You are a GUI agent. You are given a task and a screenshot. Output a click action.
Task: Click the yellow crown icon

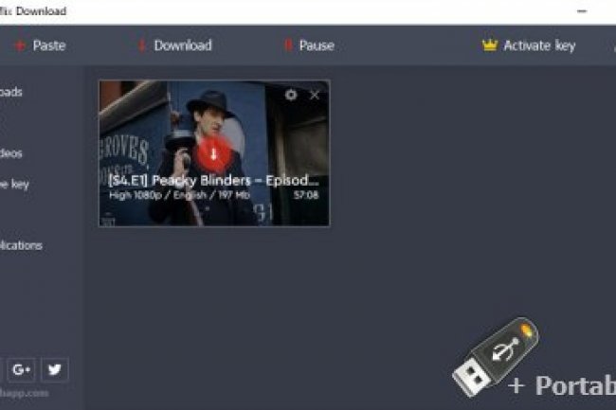489,45
